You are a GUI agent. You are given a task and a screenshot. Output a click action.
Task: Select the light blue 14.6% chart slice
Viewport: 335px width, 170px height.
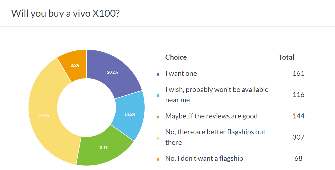point(129,114)
